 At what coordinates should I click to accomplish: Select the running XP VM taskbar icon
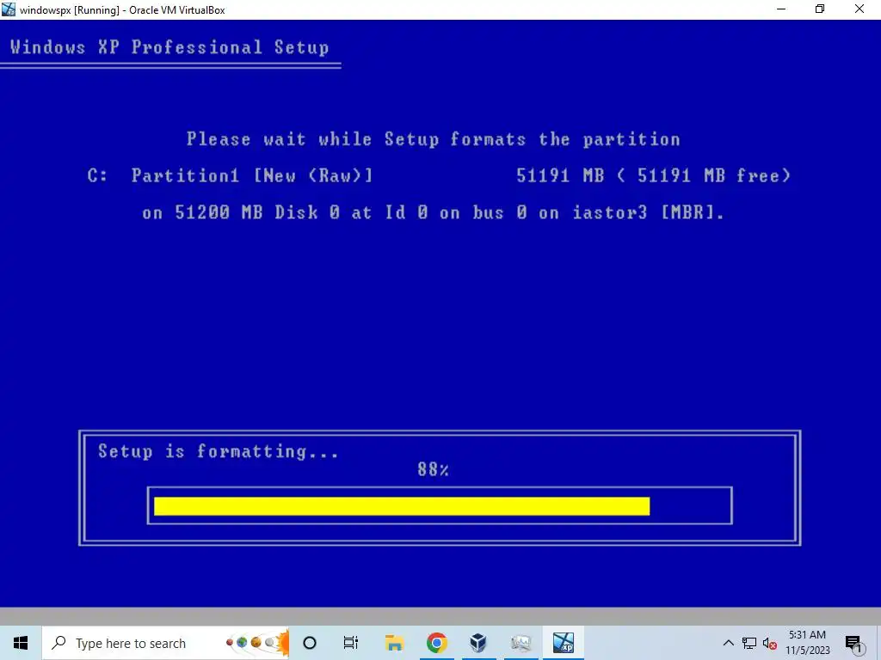[x=563, y=643]
